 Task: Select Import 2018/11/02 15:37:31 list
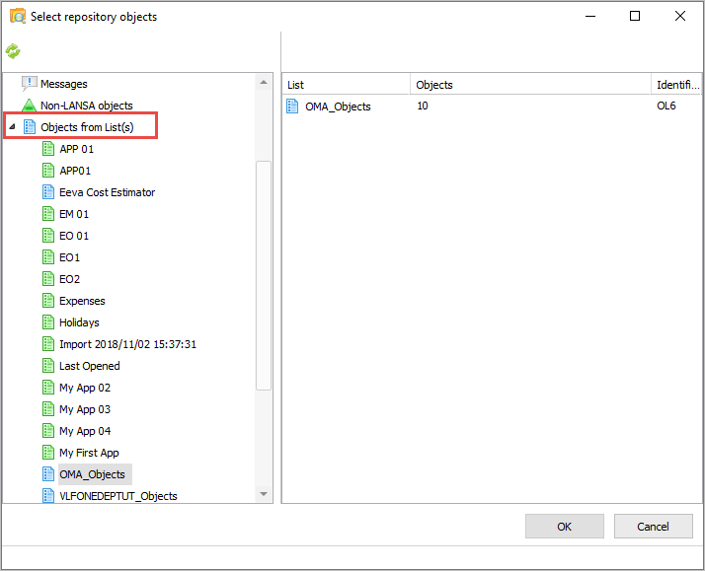[127, 344]
